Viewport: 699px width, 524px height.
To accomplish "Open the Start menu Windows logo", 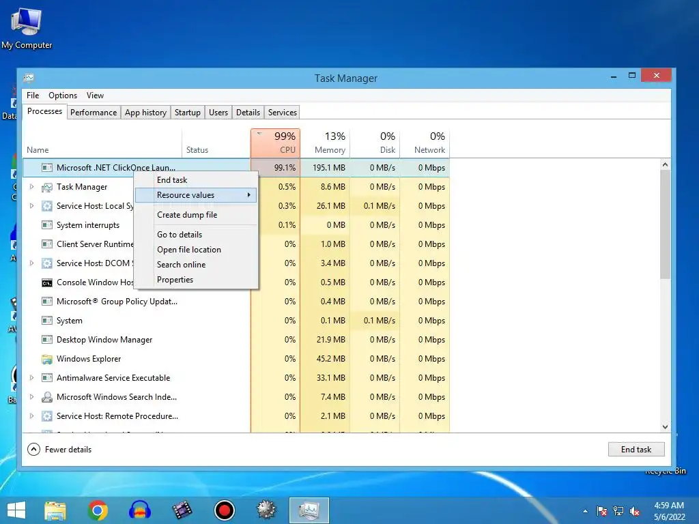I will point(16,510).
